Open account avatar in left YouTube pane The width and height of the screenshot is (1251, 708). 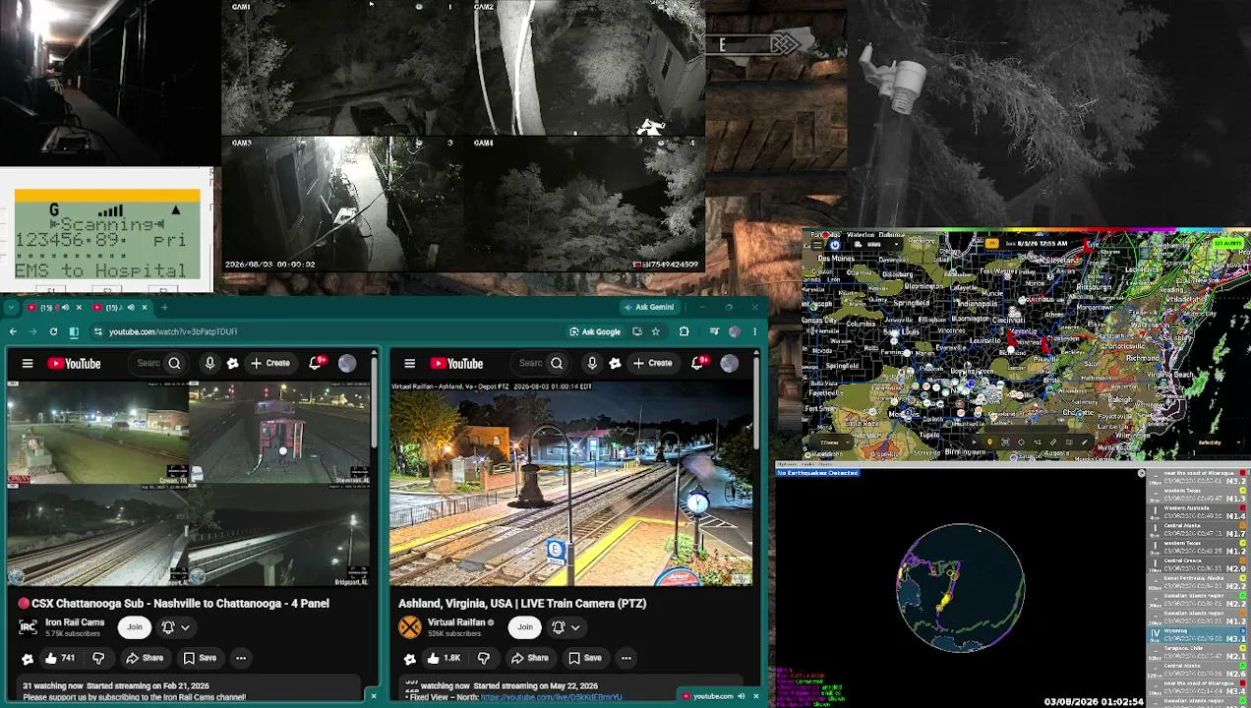(x=347, y=364)
